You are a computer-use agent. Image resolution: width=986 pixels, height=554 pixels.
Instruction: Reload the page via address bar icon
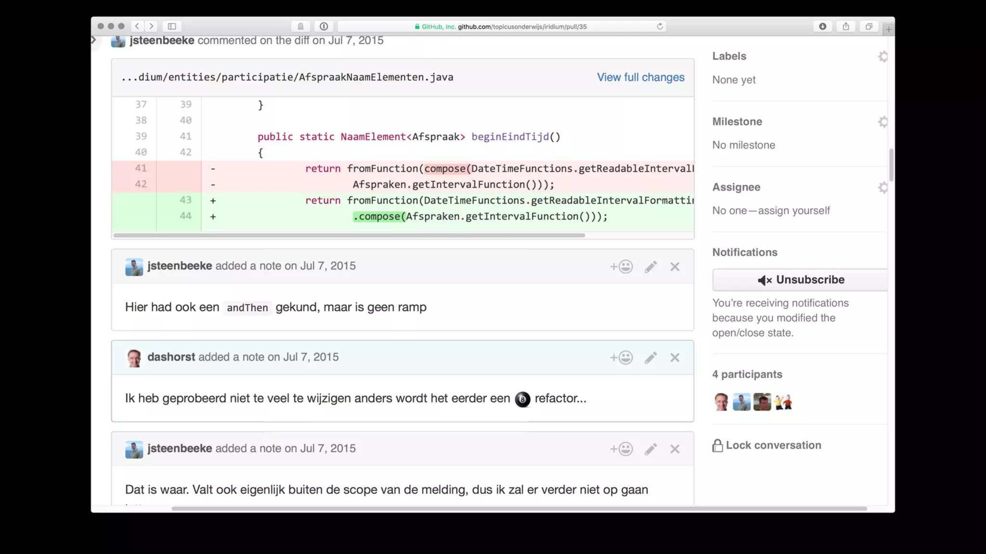[x=660, y=26]
